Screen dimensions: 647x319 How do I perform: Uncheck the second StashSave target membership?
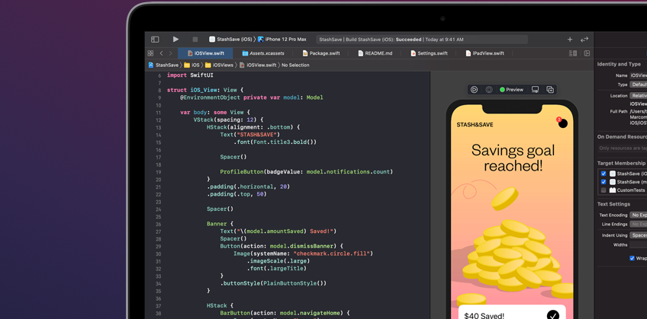[x=604, y=182]
